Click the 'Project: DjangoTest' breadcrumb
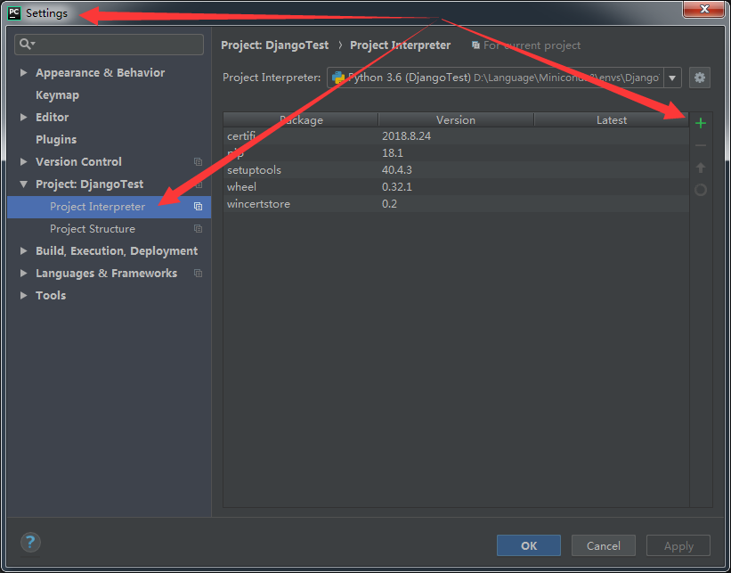731x573 pixels. (277, 45)
